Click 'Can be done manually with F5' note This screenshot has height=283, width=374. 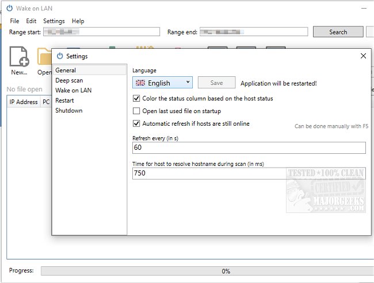tap(331, 126)
